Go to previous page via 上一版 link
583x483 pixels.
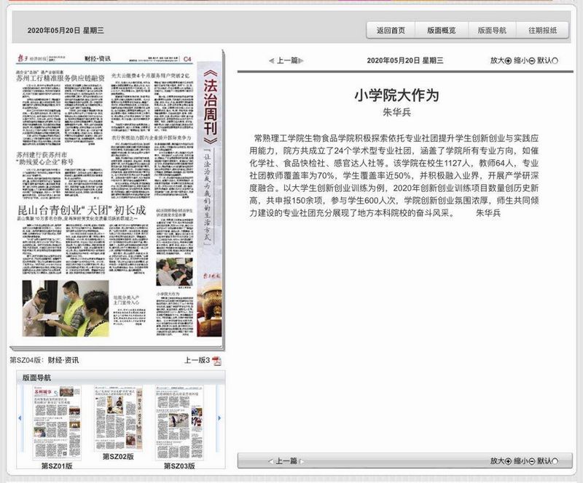[197, 360]
